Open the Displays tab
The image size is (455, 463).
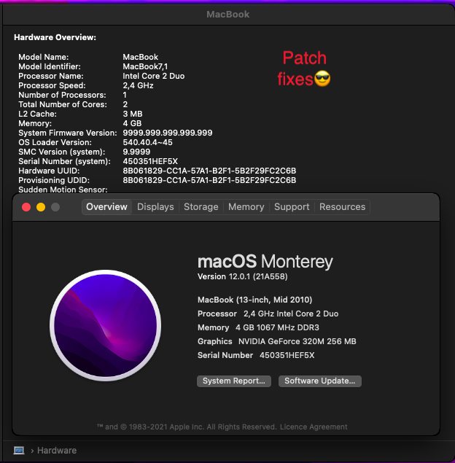[155, 206]
